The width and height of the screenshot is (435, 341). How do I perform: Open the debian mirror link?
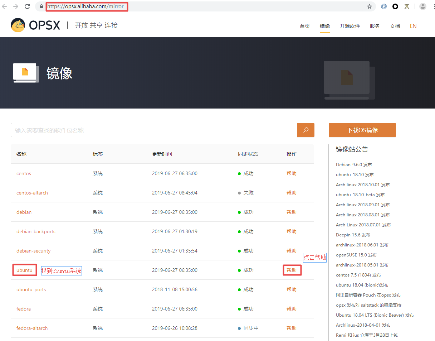click(x=24, y=212)
